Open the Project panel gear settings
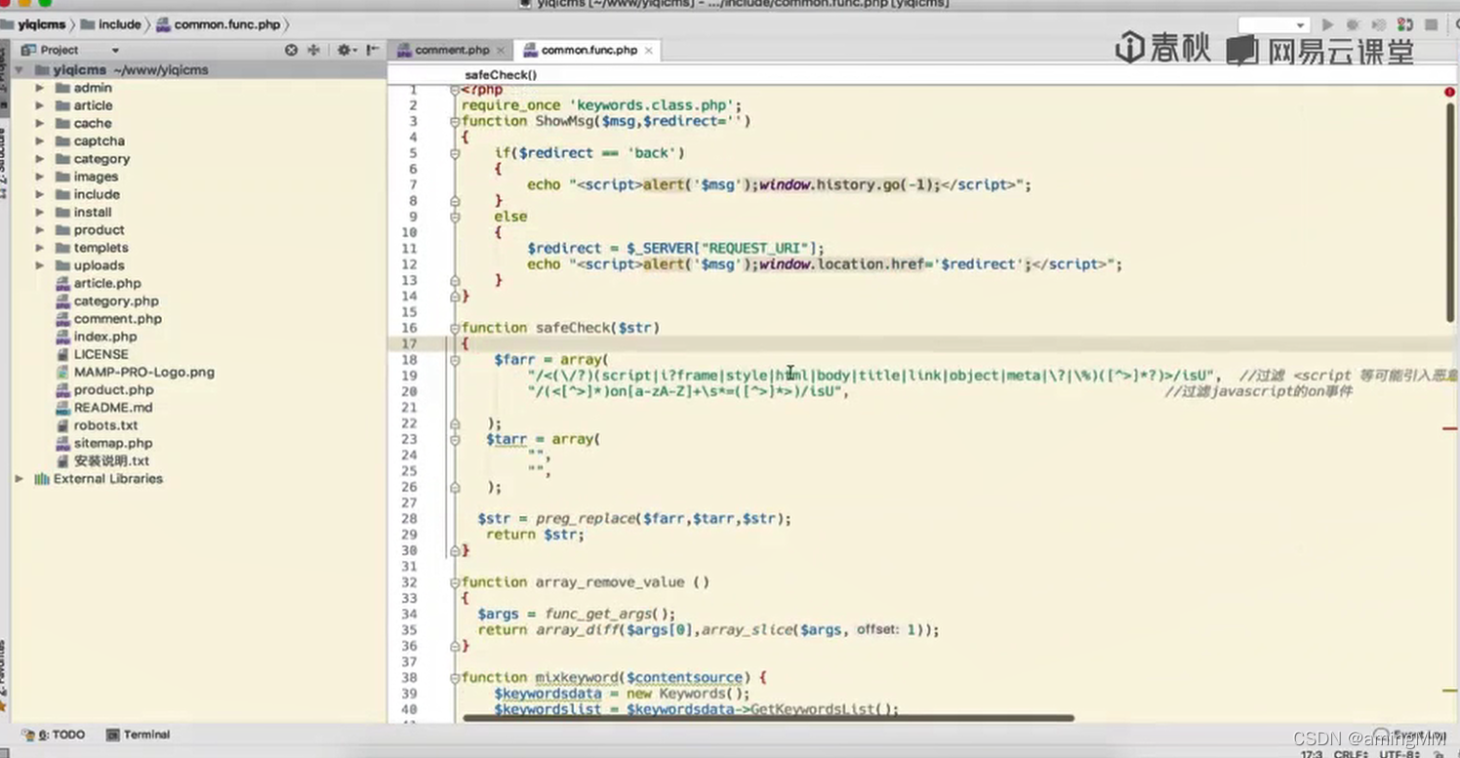 pos(345,50)
